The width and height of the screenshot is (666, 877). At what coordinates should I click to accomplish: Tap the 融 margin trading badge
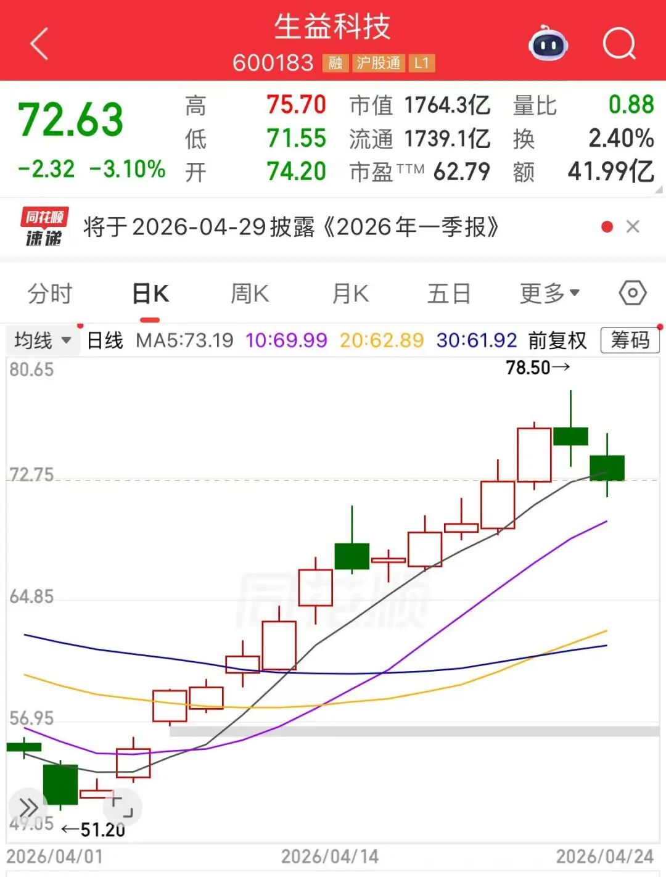pos(335,63)
